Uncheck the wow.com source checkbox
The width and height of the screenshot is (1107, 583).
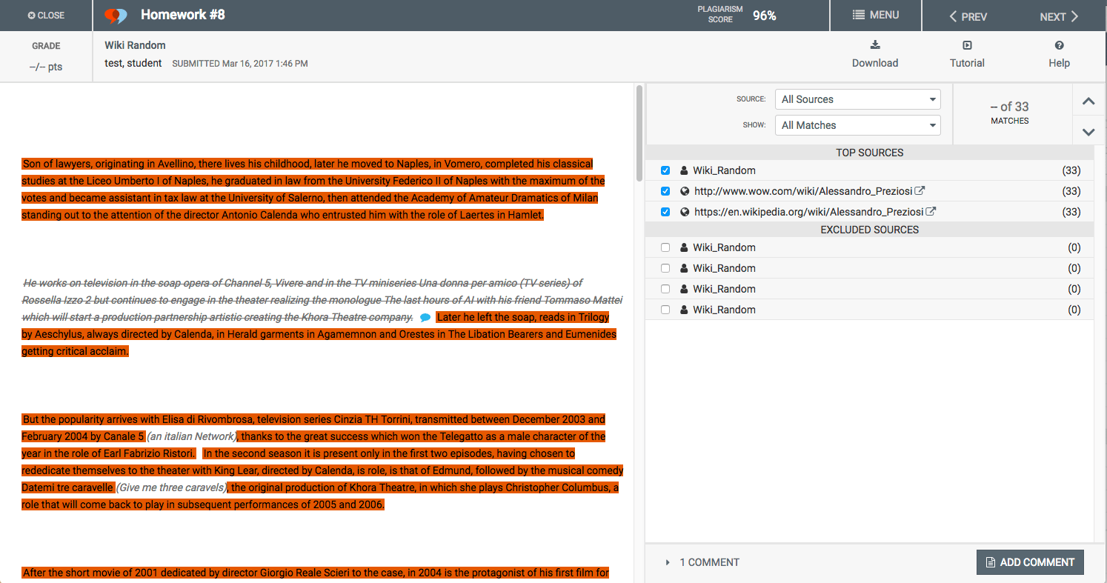665,191
